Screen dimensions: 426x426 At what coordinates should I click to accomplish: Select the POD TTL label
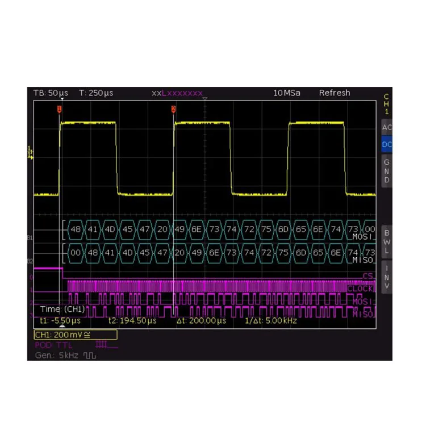[53, 345]
